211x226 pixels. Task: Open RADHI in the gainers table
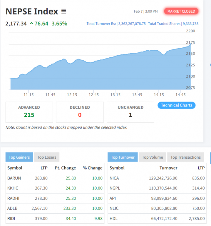click(13, 198)
